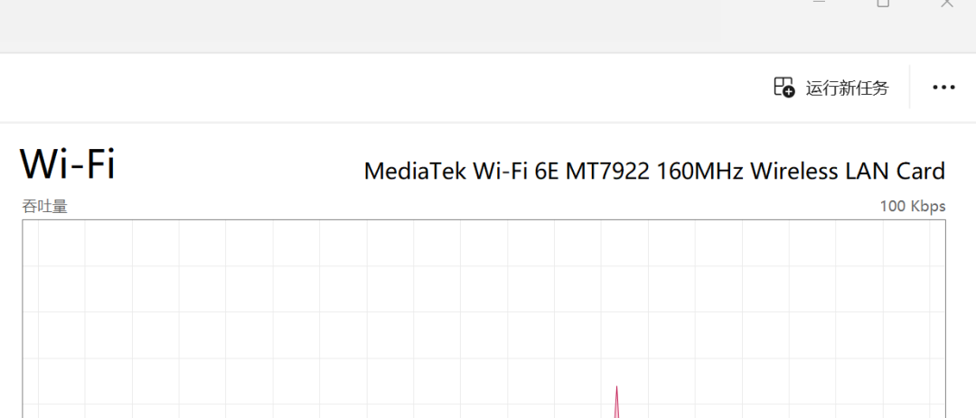Maximize the Task Manager window

pos(883,3)
